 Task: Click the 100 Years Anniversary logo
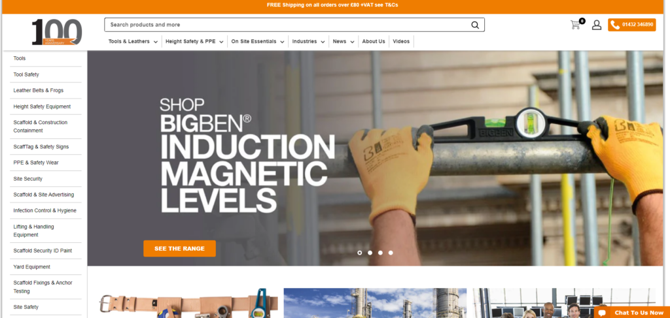pyautogui.click(x=57, y=32)
